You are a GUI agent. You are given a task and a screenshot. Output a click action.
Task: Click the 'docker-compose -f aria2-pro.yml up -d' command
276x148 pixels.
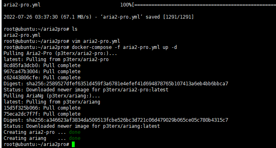click(124, 47)
